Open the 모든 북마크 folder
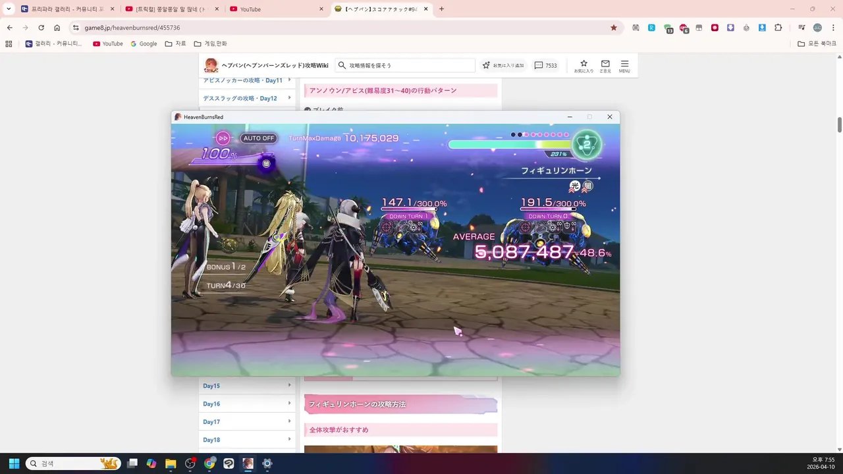 pyautogui.click(x=817, y=43)
